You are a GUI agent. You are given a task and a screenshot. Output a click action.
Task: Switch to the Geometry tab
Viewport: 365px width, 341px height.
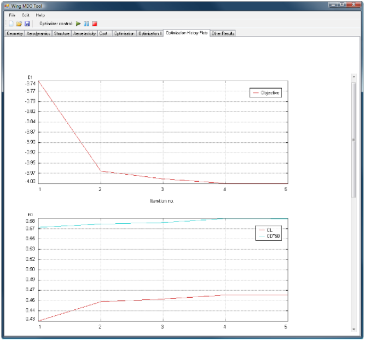[x=15, y=33]
